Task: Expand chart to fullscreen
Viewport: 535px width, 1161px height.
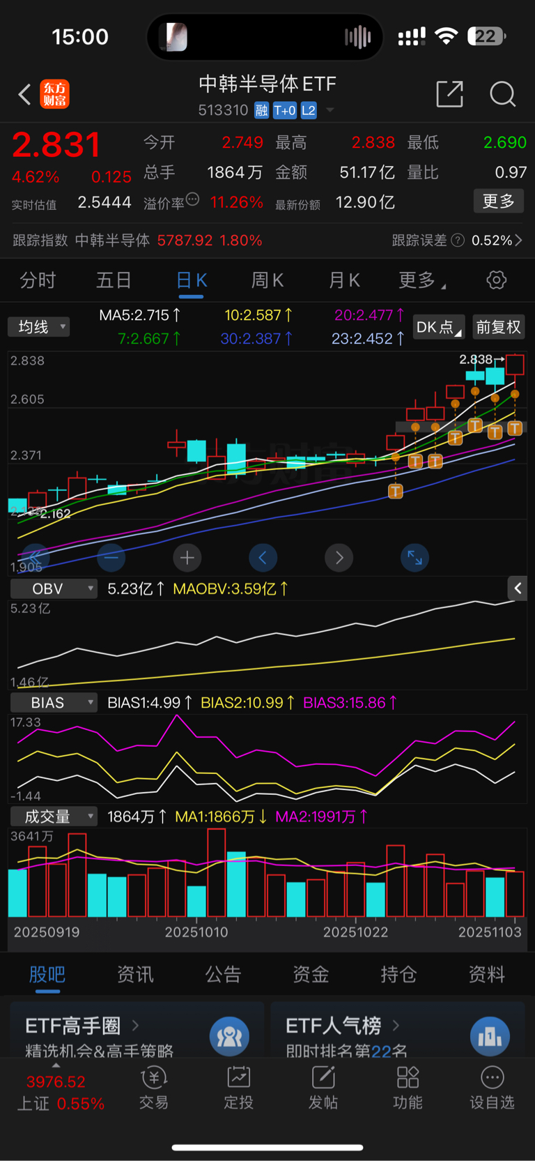Action: click(x=414, y=557)
